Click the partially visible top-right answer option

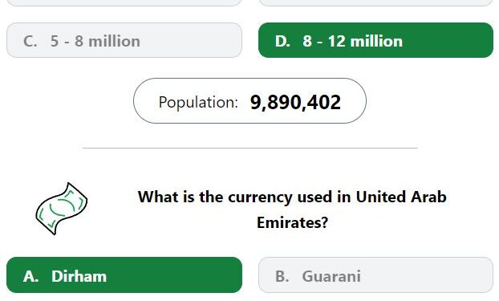coord(375,2)
